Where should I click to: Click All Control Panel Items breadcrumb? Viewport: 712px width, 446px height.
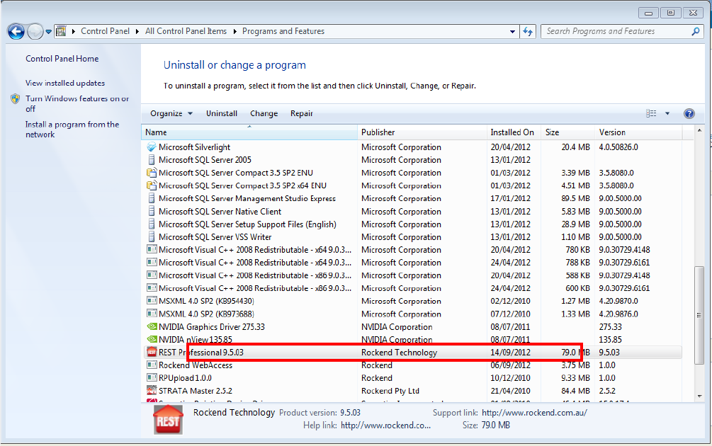coord(186,31)
